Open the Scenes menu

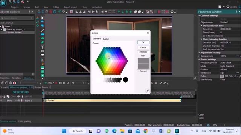pyautogui.click(x=27, y=7)
